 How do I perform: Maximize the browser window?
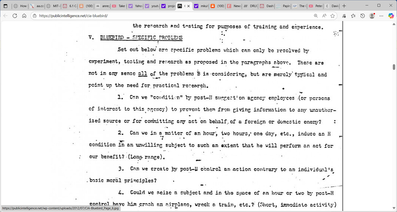(379, 5)
